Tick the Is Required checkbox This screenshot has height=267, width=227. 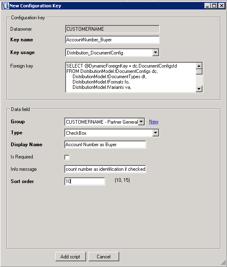(67, 157)
